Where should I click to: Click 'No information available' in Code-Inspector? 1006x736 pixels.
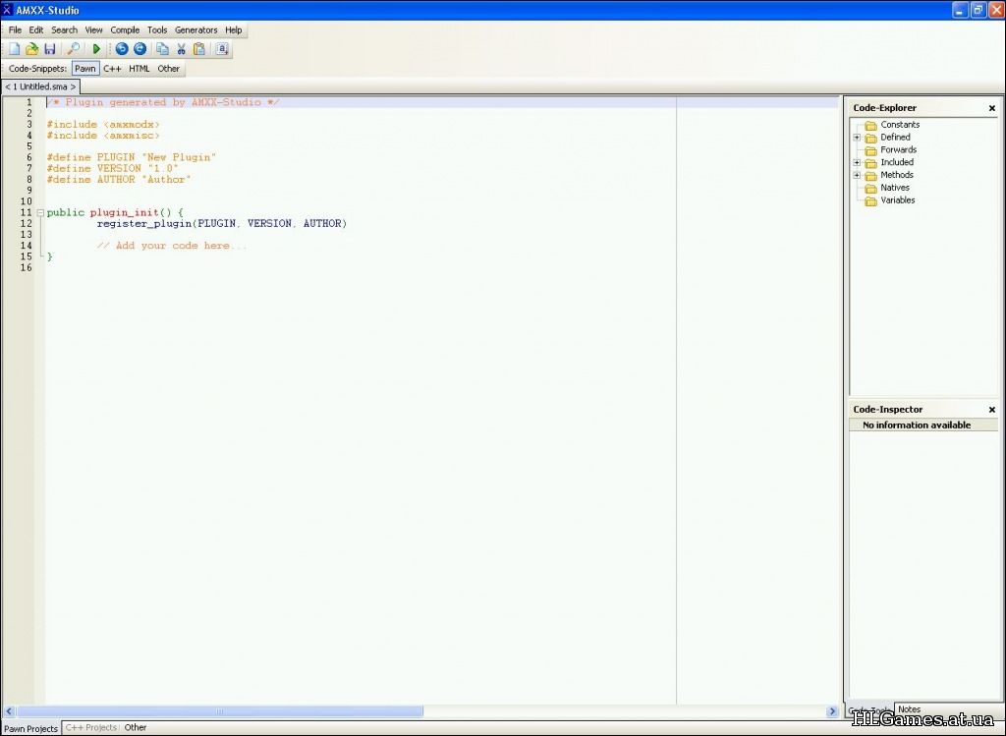tap(917, 425)
